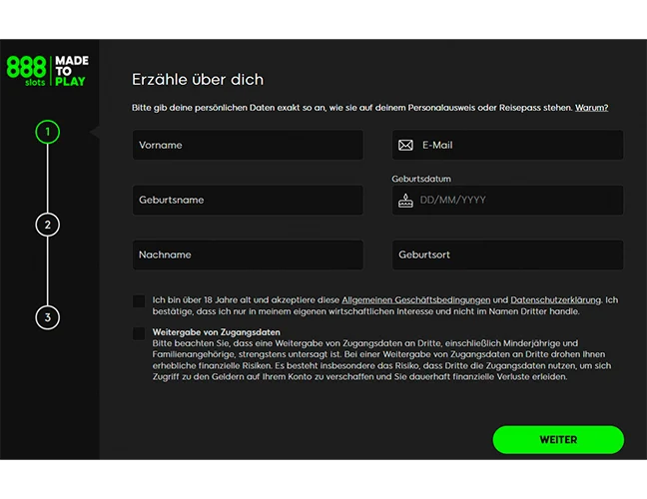Tick the over 18 years terms checkbox

click(139, 300)
